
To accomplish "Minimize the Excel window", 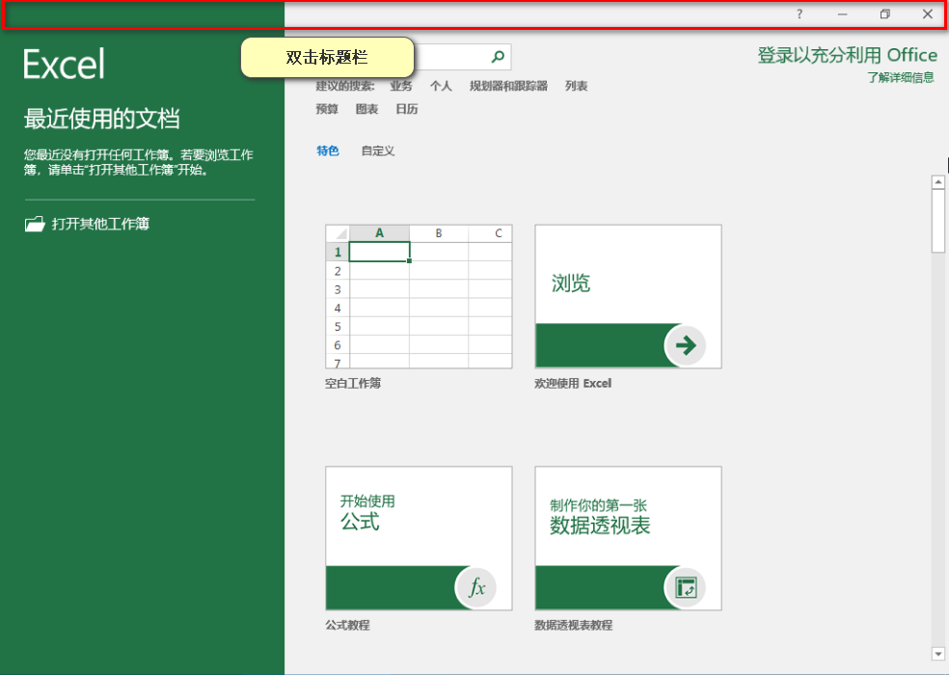I will pos(842,13).
